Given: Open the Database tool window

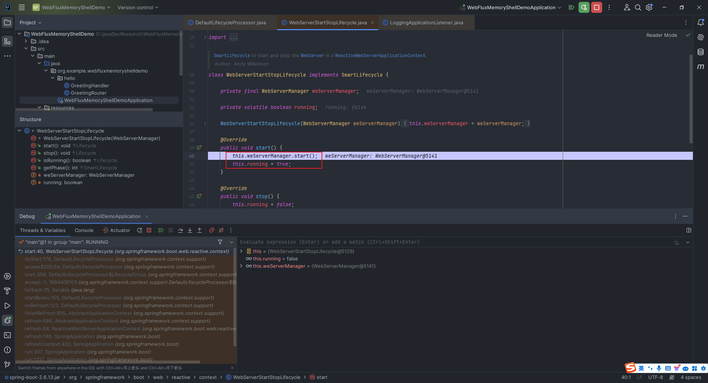Looking at the screenshot, I should tap(701, 52).
